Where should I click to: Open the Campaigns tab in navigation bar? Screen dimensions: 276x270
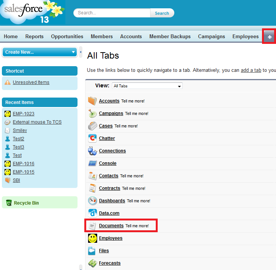coord(212,36)
